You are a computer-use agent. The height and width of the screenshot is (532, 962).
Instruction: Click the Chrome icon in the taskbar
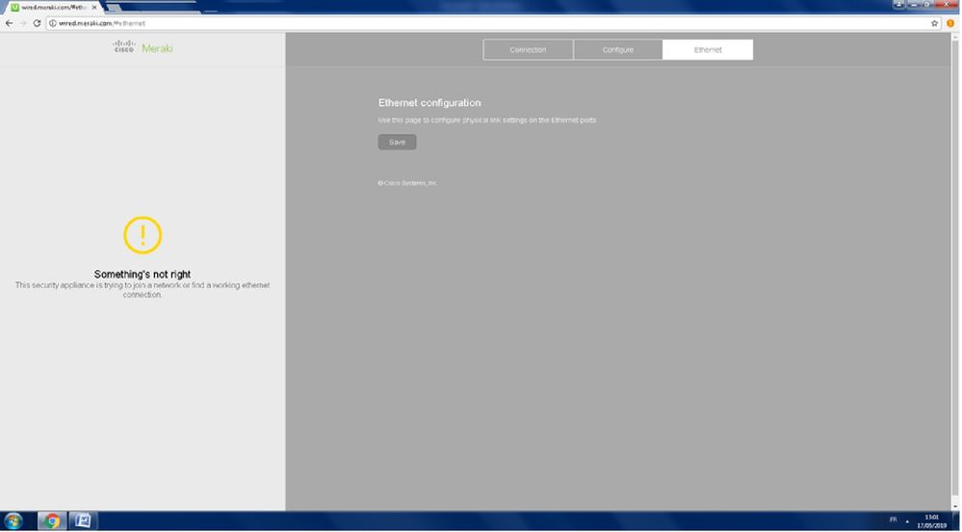coord(51,521)
